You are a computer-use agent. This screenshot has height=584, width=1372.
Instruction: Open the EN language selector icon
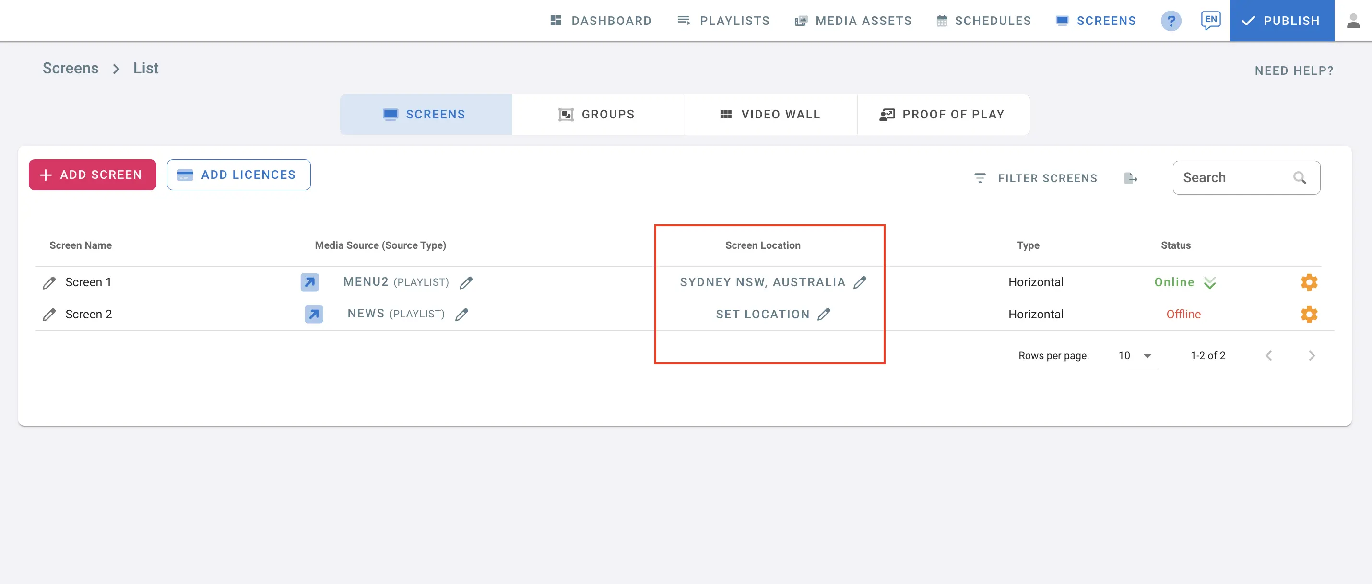pyautogui.click(x=1210, y=20)
